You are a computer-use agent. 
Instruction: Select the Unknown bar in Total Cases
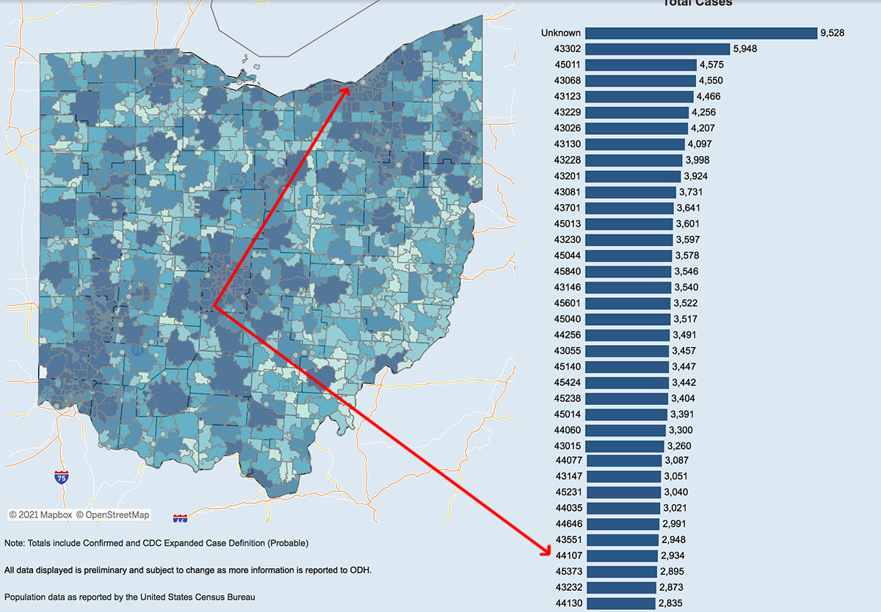[700, 33]
